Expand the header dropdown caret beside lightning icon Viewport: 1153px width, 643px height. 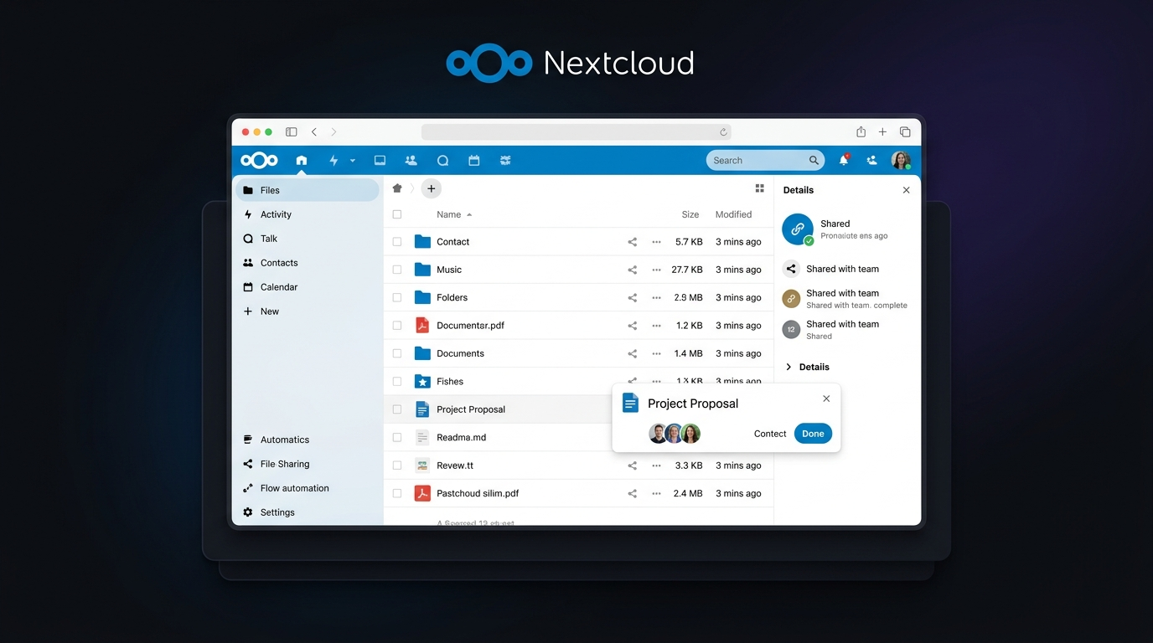point(353,160)
